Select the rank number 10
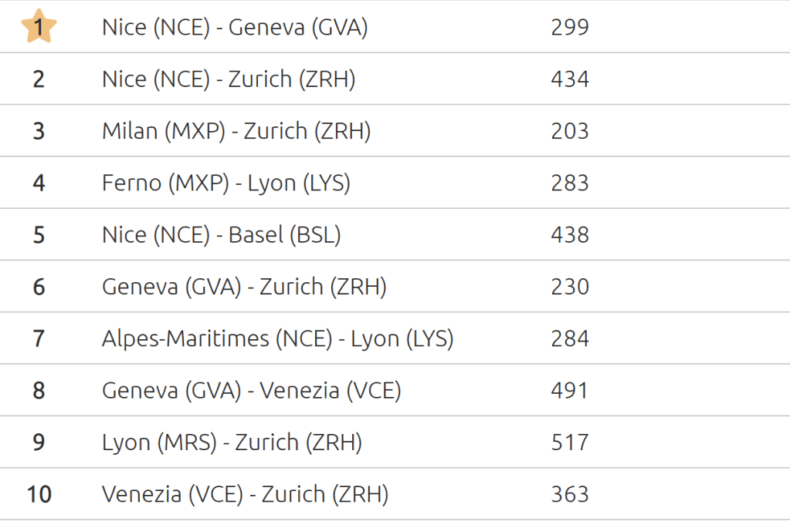790x528 pixels. click(x=39, y=494)
